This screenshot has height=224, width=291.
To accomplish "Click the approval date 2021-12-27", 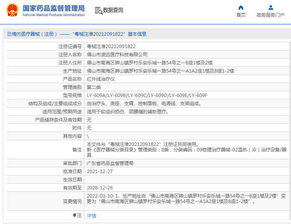I will pyautogui.click(x=99, y=171).
